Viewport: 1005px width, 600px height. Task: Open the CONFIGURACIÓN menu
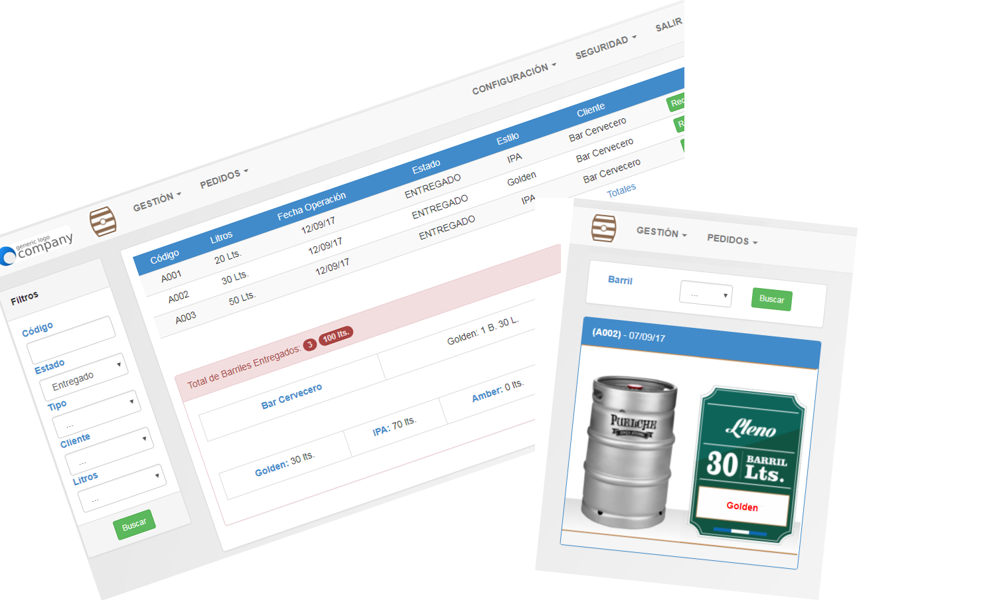point(514,78)
